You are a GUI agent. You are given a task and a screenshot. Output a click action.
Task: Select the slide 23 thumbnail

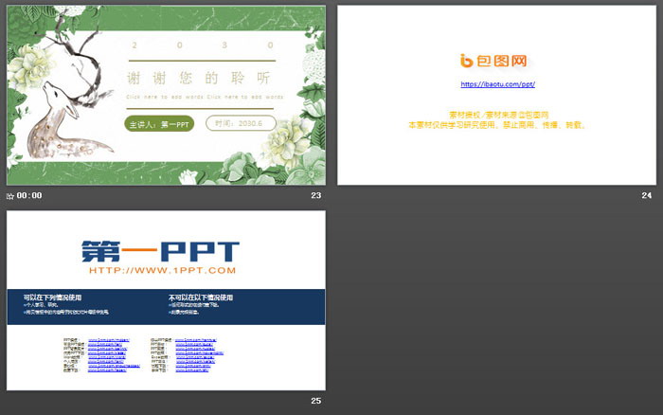pyautogui.click(x=166, y=95)
